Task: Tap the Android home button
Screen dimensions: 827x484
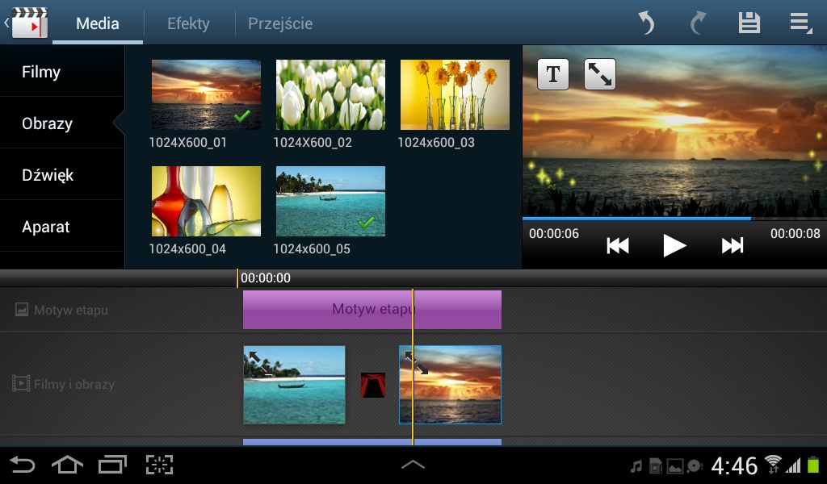Action: click(67, 465)
